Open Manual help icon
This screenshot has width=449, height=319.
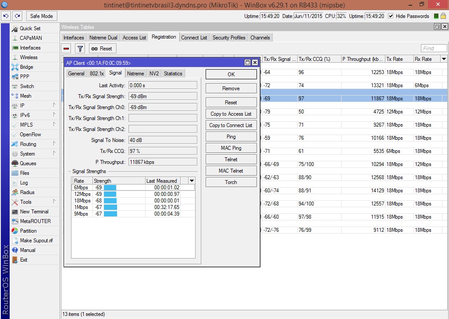point(15,250)
